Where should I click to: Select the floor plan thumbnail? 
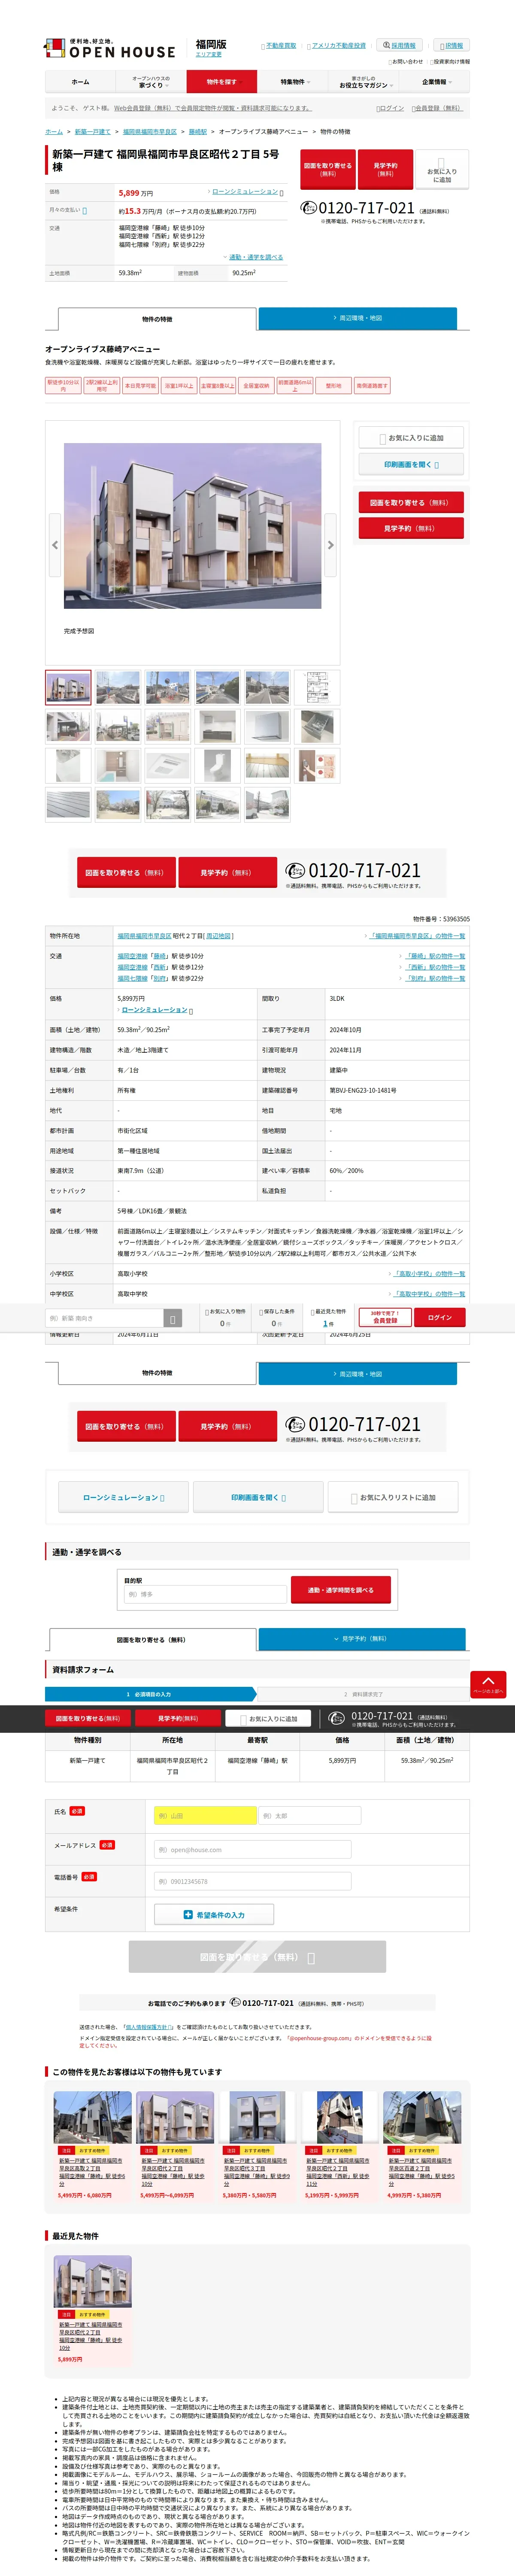(318, 687)
